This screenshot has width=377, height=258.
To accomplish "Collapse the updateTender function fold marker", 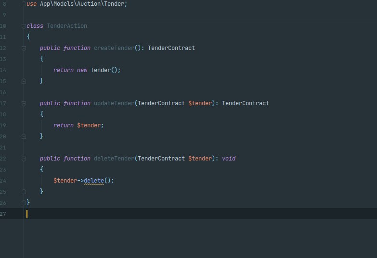I will pyautogui.click(x=24, y=103).
